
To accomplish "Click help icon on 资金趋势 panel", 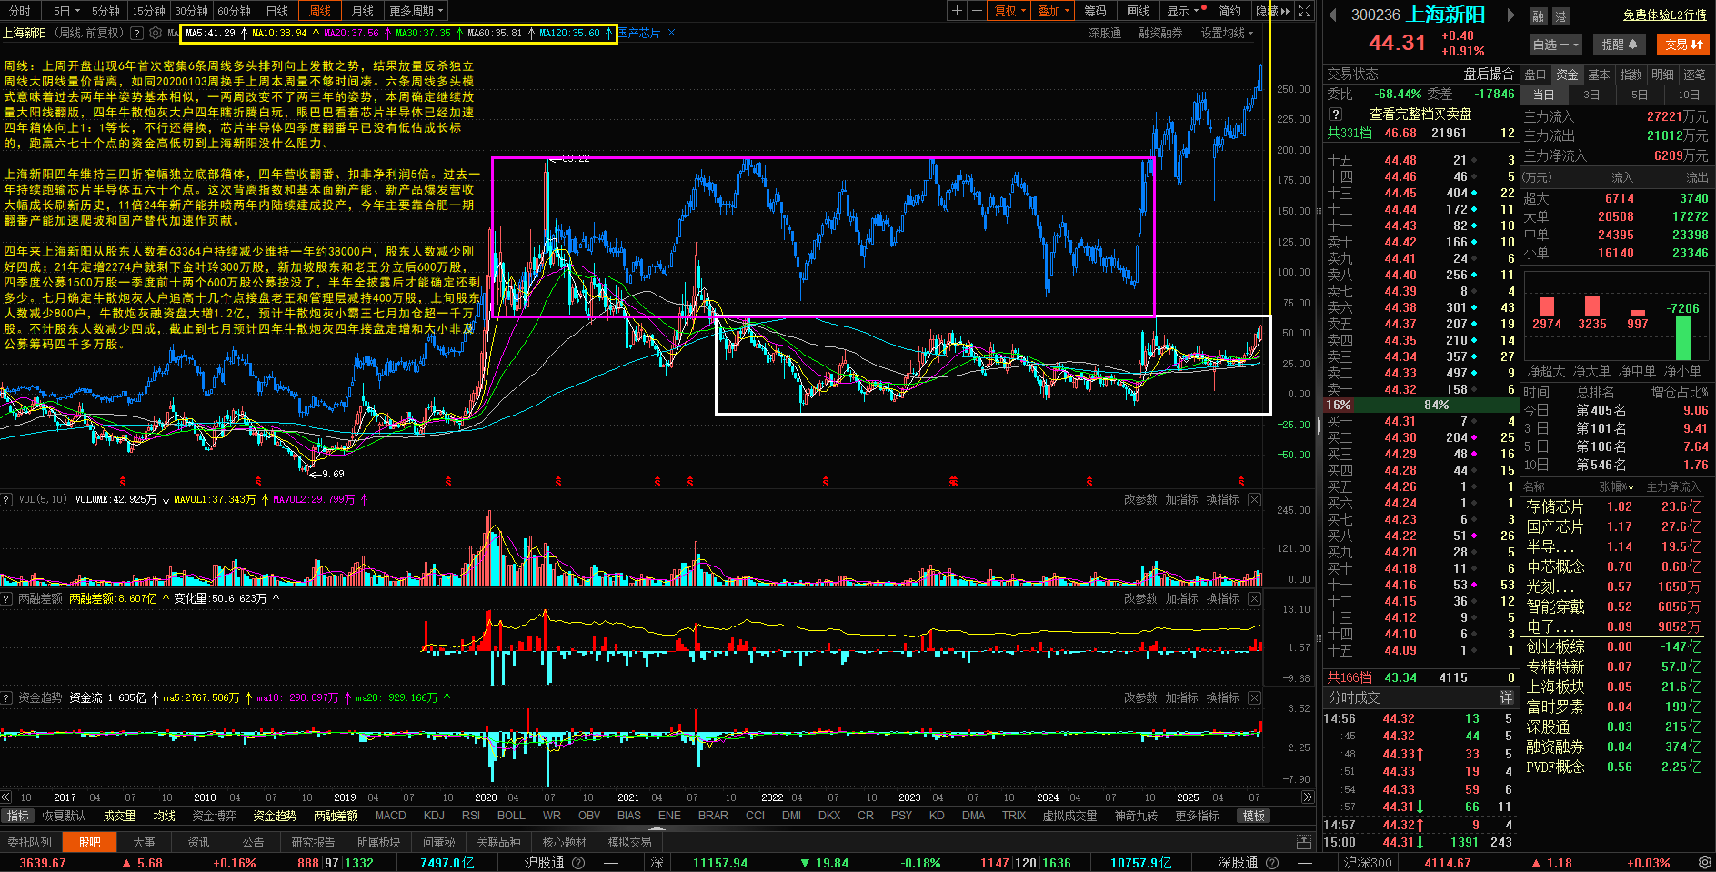I will 6,697.
